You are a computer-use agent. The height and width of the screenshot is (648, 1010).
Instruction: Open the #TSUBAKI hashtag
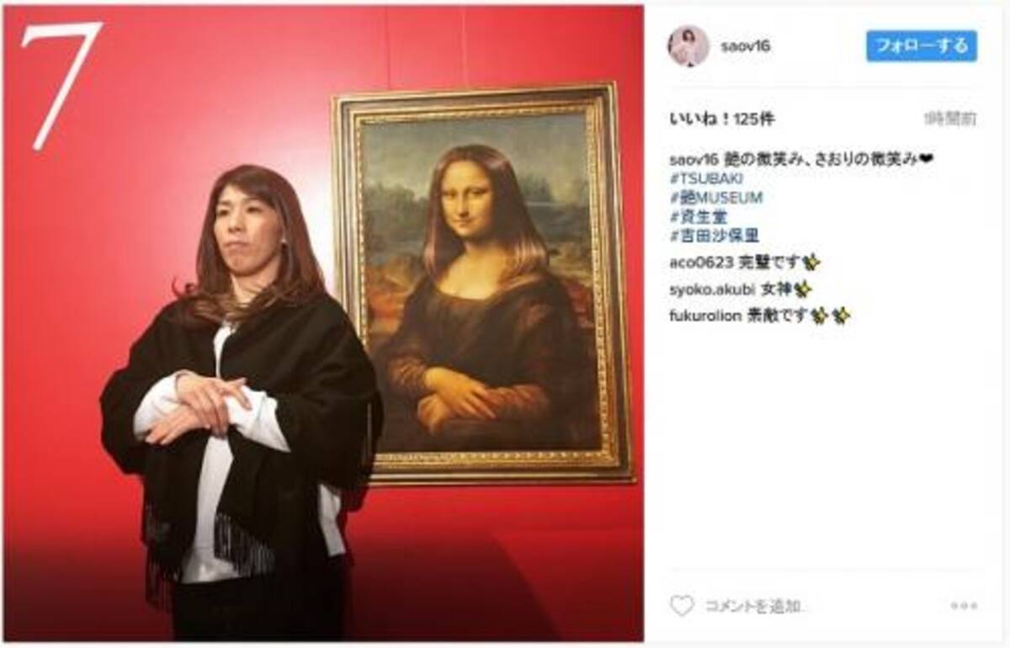tap(706, 178)
